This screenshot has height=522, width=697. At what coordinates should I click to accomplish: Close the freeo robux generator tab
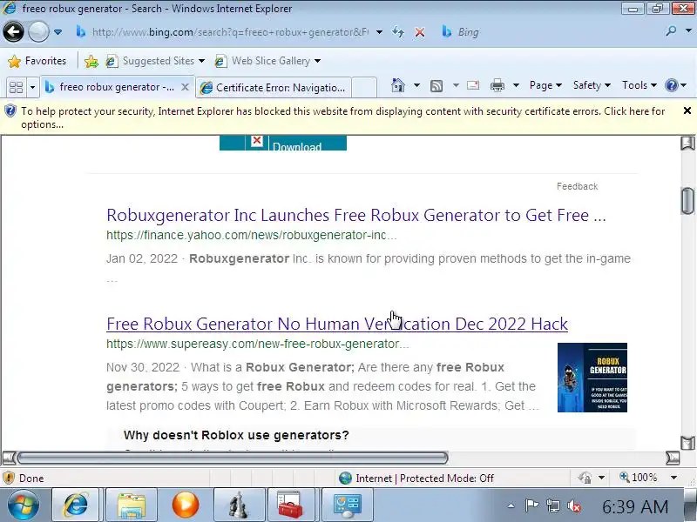[x=185, y=87]
